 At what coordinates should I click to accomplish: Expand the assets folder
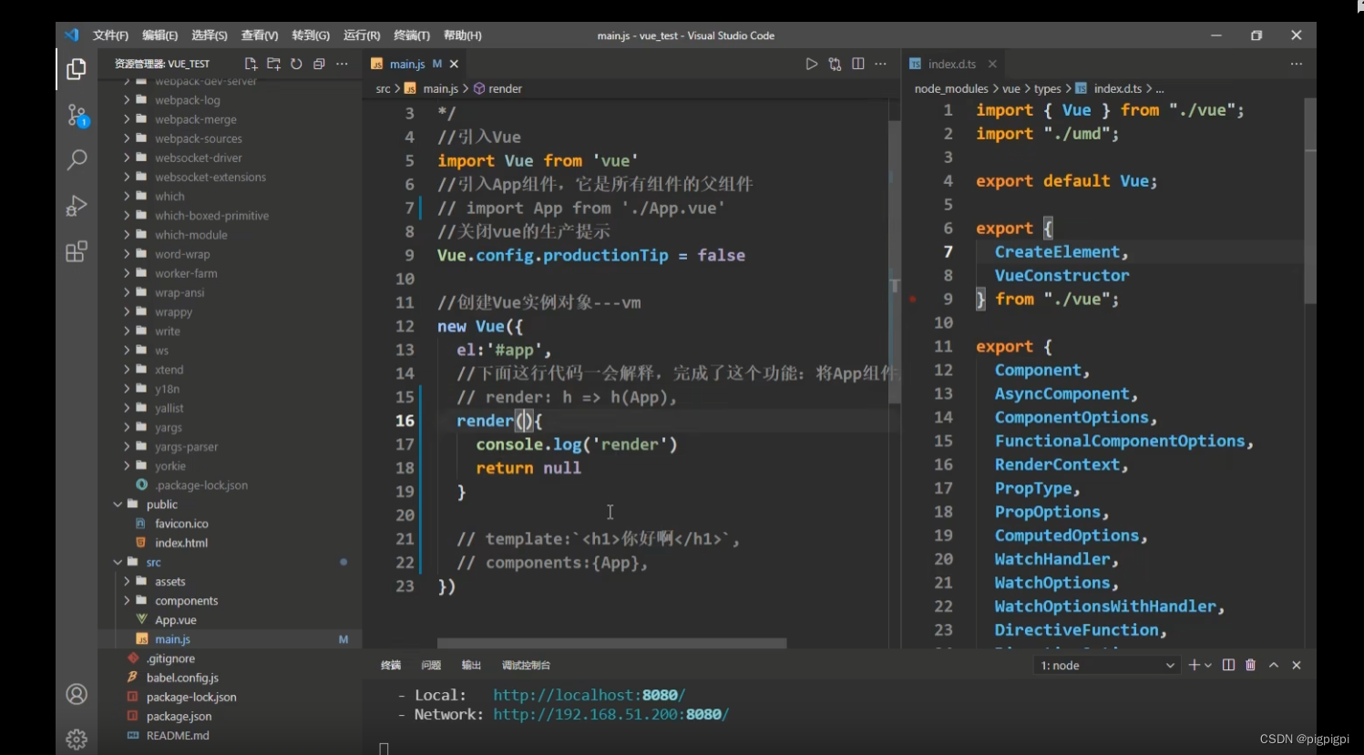pyautogui.click(x=127, y=581)
